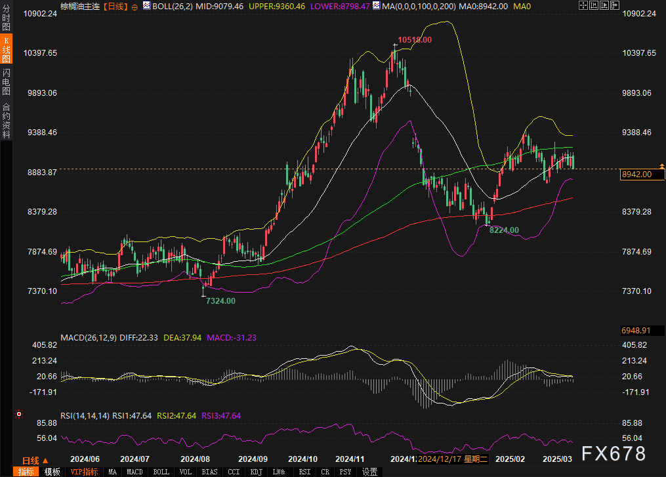Click the orange crosshair icon beside 日线

tap(135, 6)
